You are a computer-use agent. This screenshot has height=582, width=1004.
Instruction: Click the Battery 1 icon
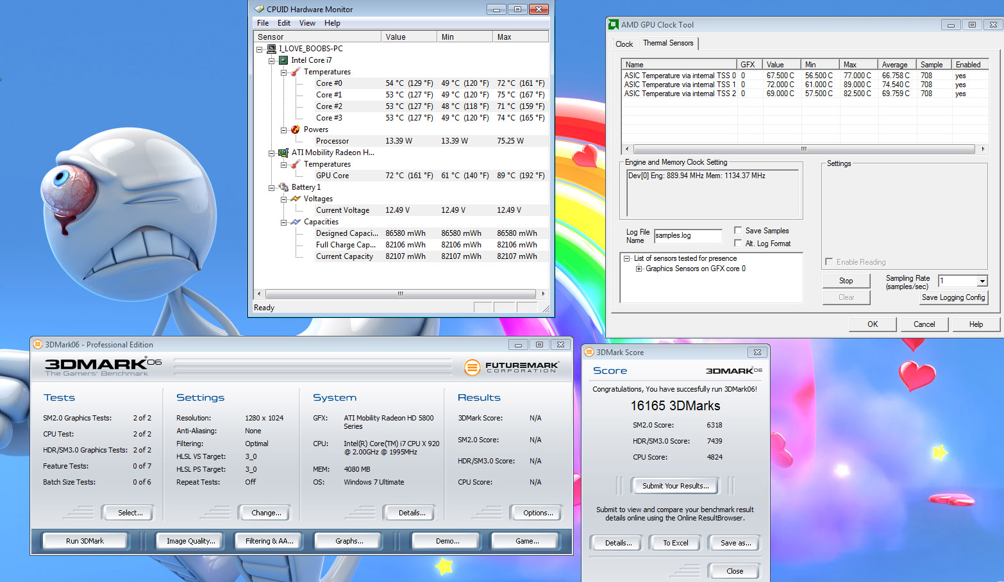click(283, 187)
